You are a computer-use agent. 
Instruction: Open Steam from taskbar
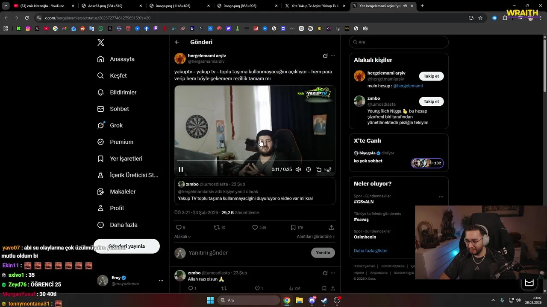324,300
